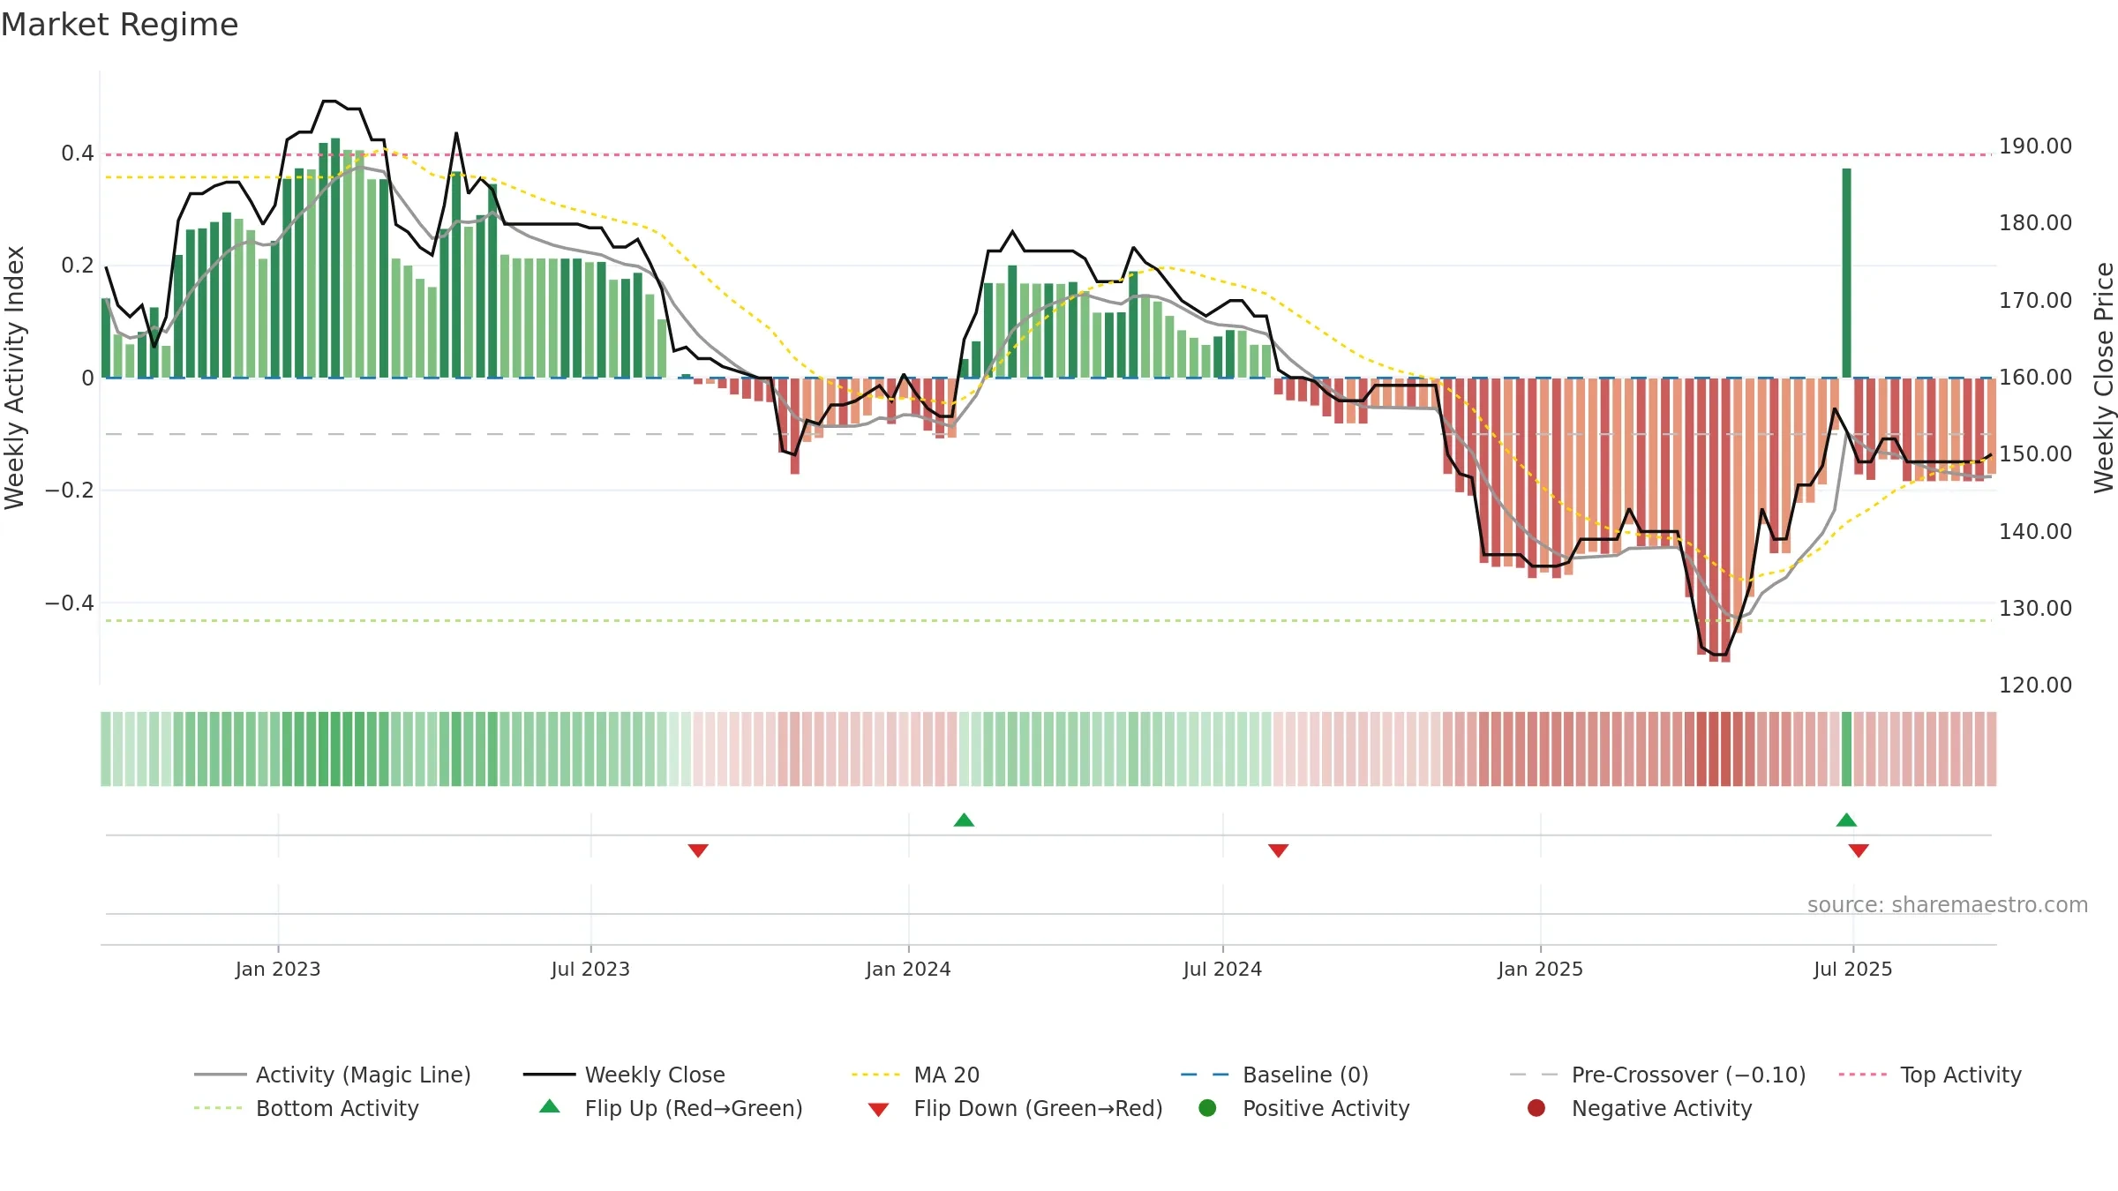Click the red flip-down triangle near Jul 2025
Image resolution: width=2118 pixels, height=1191 pixels.
(x=1859, y=850)
